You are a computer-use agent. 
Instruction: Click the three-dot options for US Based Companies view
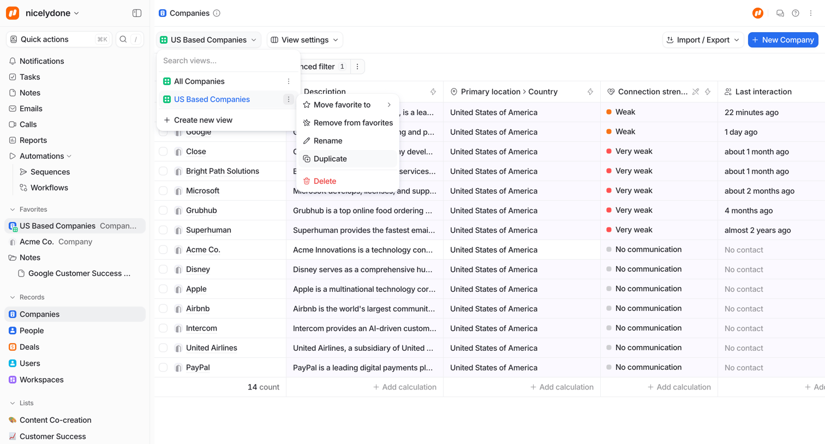click(x=289, y=99)
